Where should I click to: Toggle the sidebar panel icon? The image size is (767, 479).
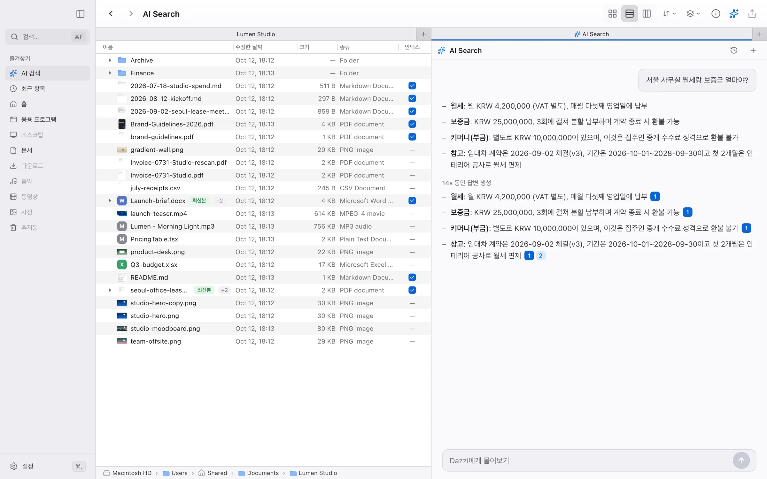(80, 14)
